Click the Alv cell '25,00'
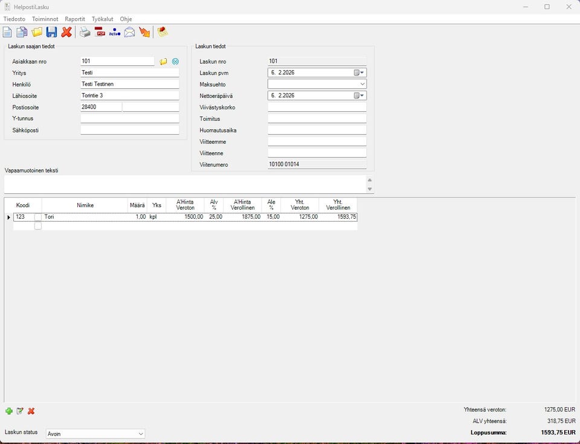Screen dimensions: 580x444 coord(214,217)
